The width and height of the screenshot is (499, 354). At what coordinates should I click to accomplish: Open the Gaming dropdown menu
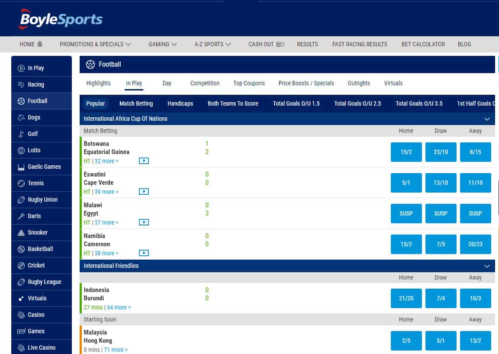tap(163, 44)
